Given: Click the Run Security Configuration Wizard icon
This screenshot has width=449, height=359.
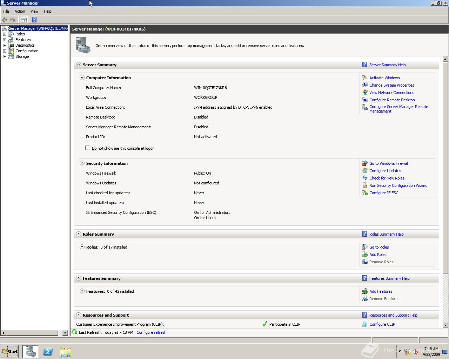Looking at the screenshot, I should point(365,185).
